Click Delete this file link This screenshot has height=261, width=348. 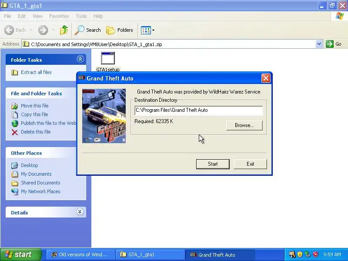(36, 132)
